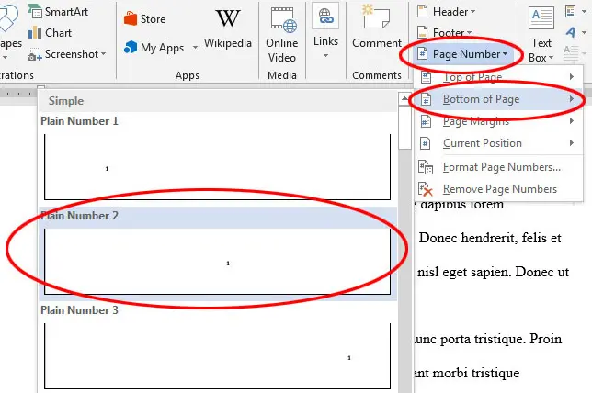Select the Plain Number 2 thumbnail
The image size is (592, 393).
pos(219,262)
